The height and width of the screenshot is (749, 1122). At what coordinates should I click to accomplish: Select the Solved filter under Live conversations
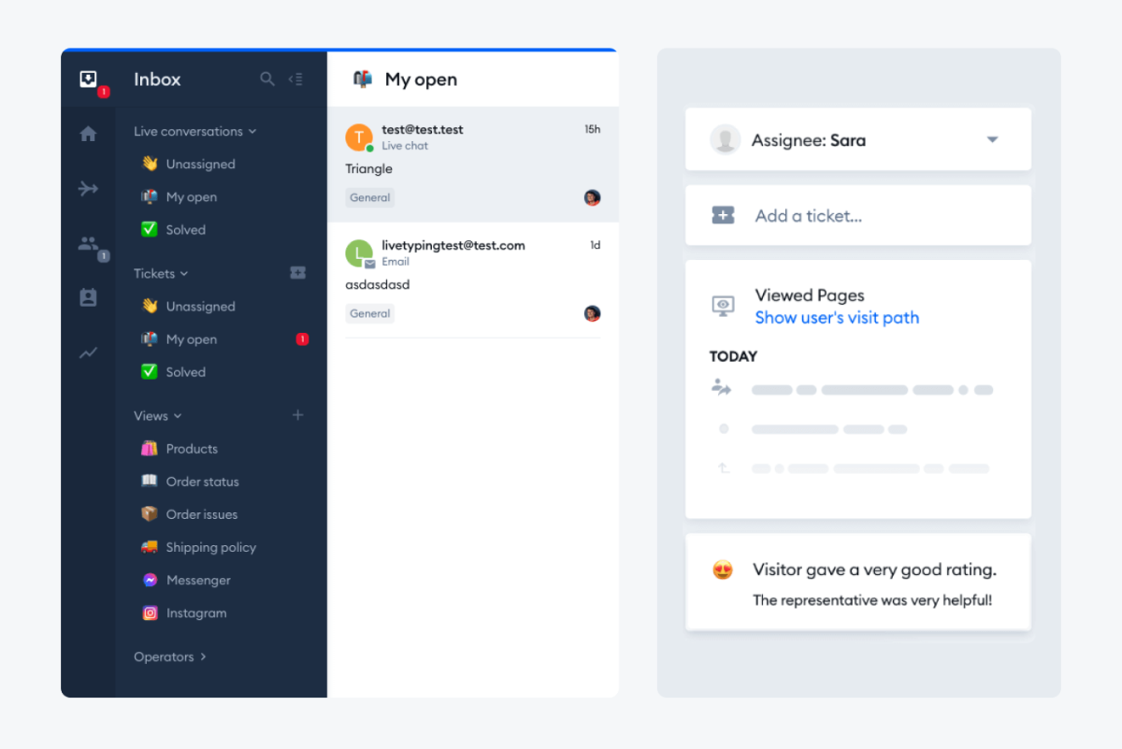[184, 229]
